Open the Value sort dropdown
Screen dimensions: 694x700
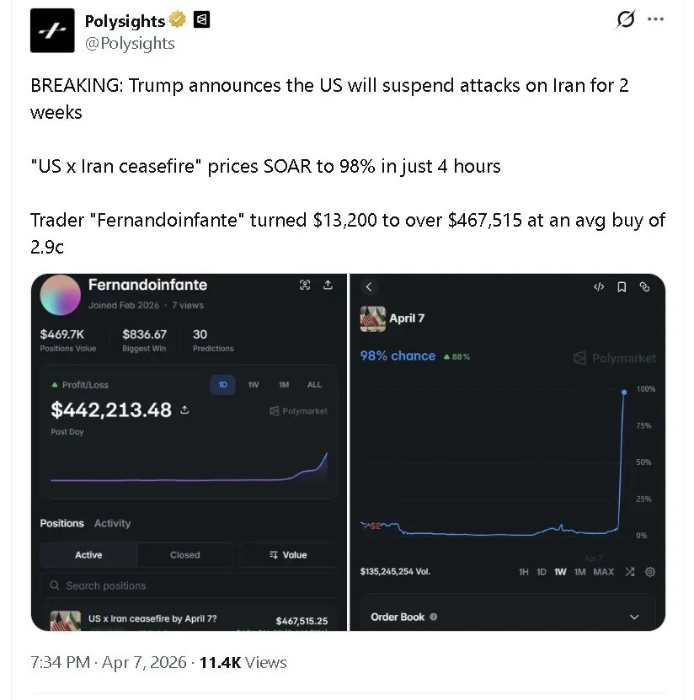288,555
